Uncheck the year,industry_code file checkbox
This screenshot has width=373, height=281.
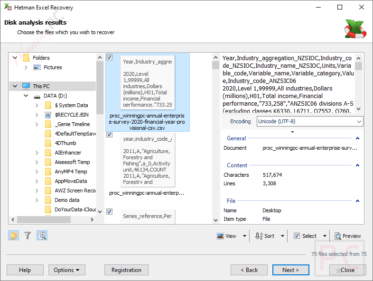pyautogui.click(x=110, y=135)
